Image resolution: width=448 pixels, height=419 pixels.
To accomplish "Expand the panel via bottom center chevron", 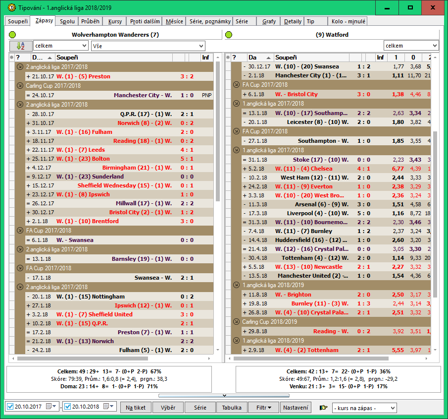I will (224, 396).
